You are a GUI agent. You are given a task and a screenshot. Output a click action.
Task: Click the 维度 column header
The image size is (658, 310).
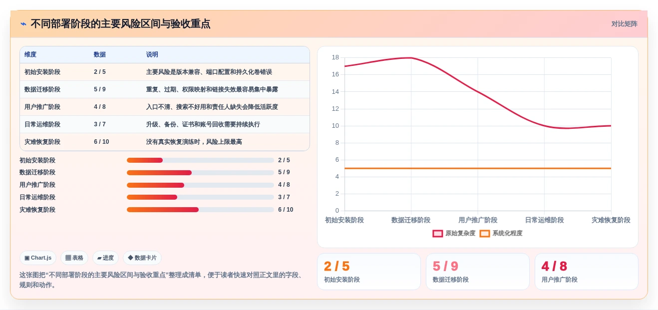tap(30, 54)
